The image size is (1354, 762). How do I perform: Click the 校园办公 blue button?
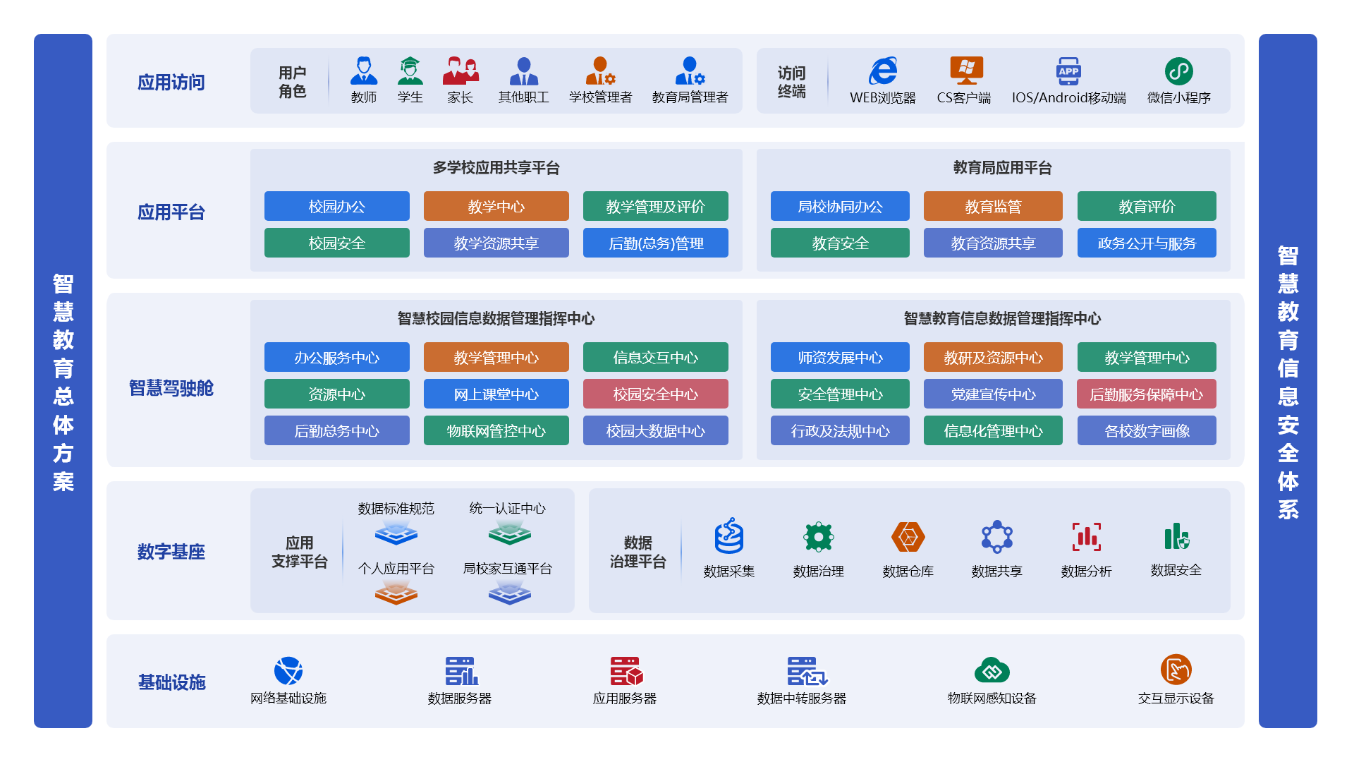click(x=336, y=206)
